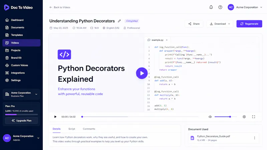Click the Doc To Video logo
This screenshot has width=267, height=150.
(18, 7)
